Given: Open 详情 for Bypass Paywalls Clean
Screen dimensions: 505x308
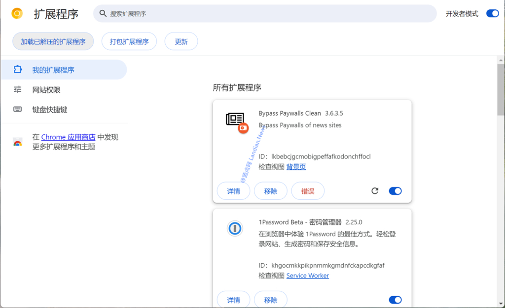Looking at the screenshot, I should [x=233, y=191].
